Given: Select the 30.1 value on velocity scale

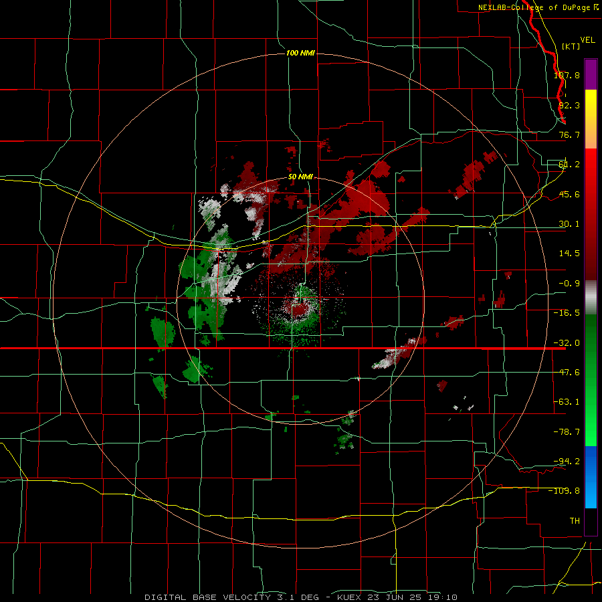Looking at the screenshot, I should (569, 224).
